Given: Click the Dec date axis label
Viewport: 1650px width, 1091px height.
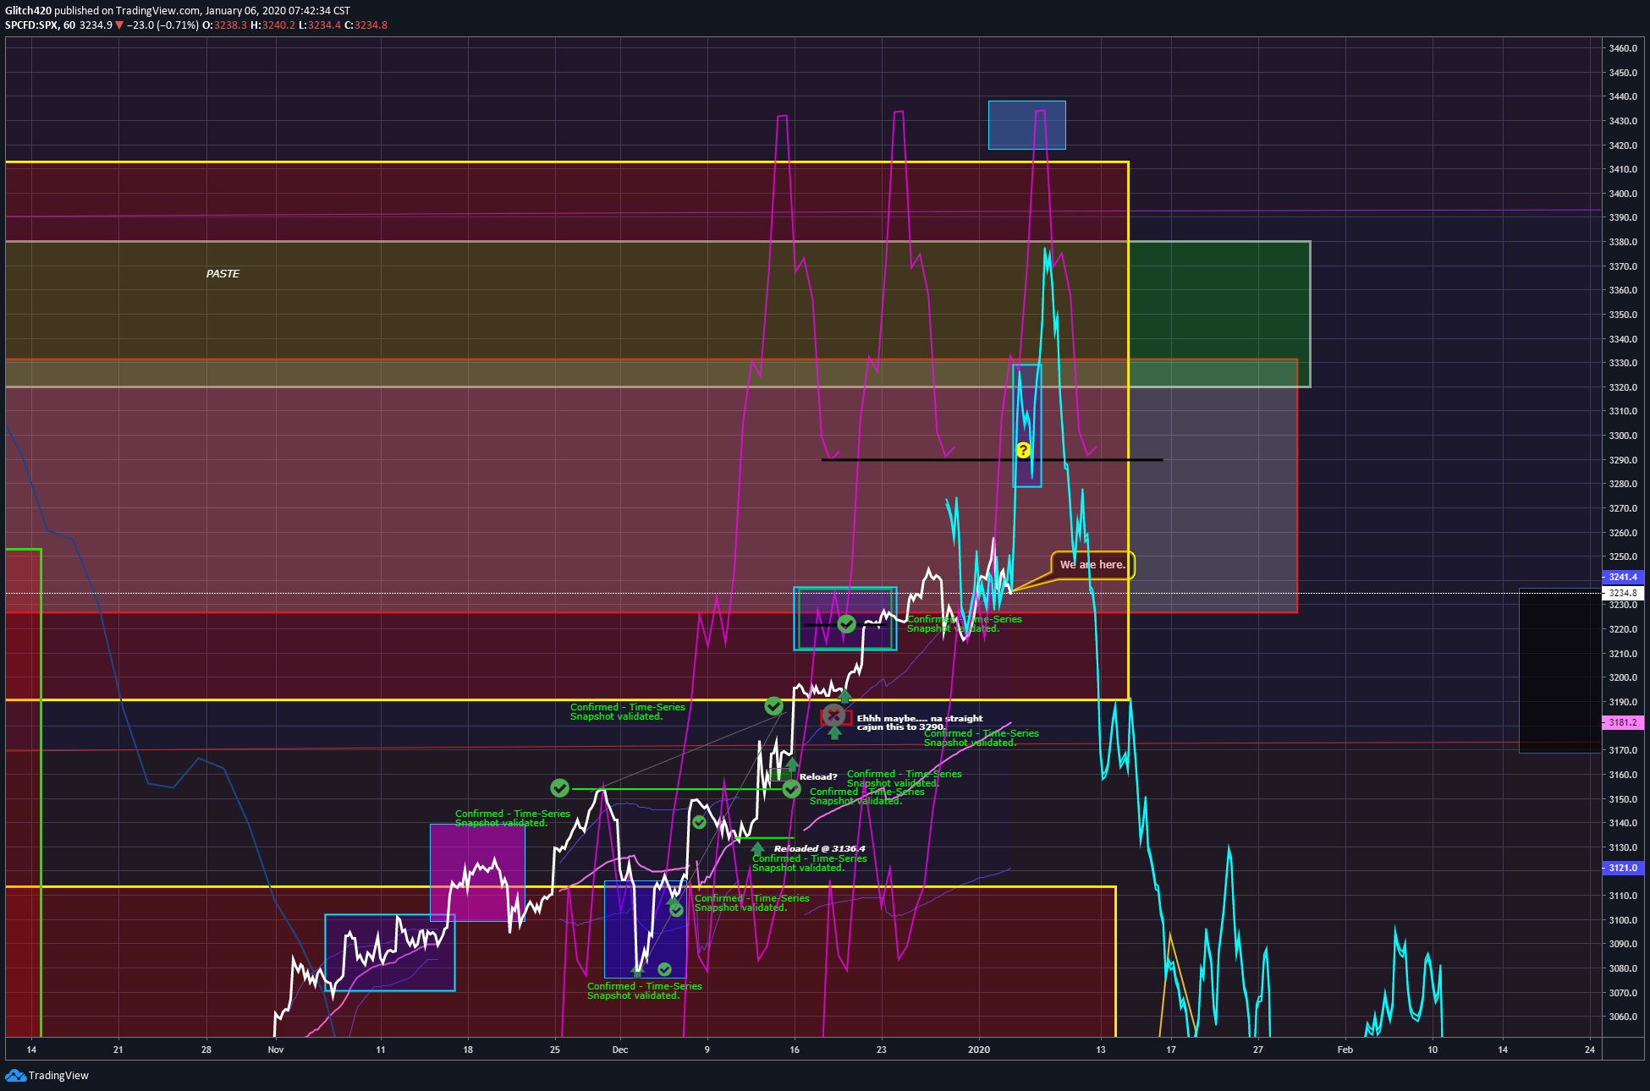Looking at the screenshot, I should point(620,1050).
